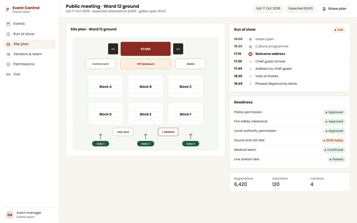Click the broadcast icon beside Live
The height and width of the screenshot is (223, 357).
tap(8, 74)
